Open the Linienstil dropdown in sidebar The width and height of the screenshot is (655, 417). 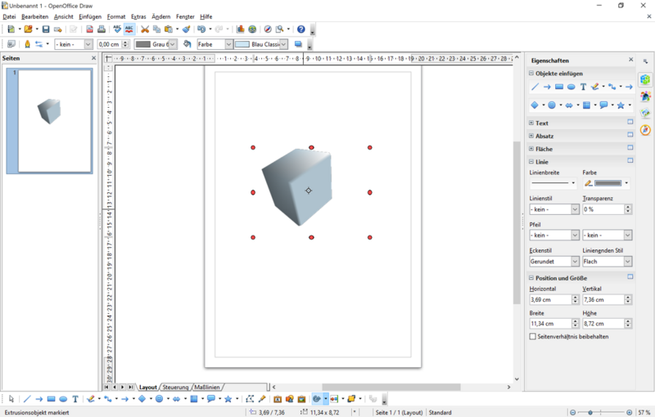[x=575, y=209]
